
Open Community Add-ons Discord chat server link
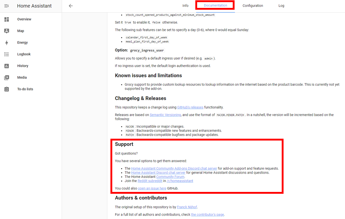(x=174, y=169)
